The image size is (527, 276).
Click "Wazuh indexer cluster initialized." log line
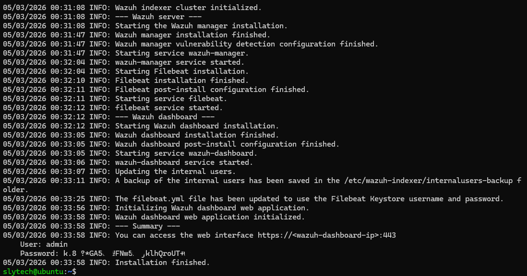188,8
